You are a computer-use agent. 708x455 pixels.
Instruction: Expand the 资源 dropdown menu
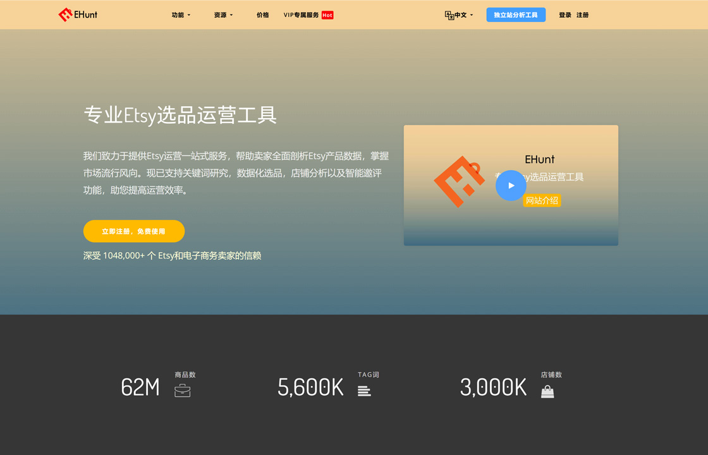[x=224, y=15]
